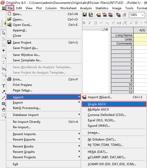Select the Pointer tool
Viewport: 147px width, 168px height.
click(x=4, y=33)
